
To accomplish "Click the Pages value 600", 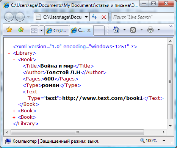I will (49, 79).
